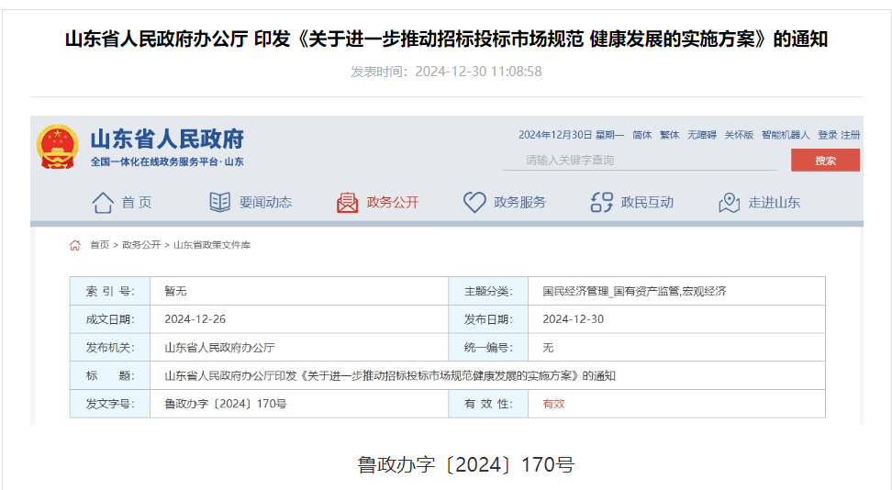This screenshot has width=892, height=490.
Task: Click the map pin icon for 走进山东
Action: (x=729, y=203)
